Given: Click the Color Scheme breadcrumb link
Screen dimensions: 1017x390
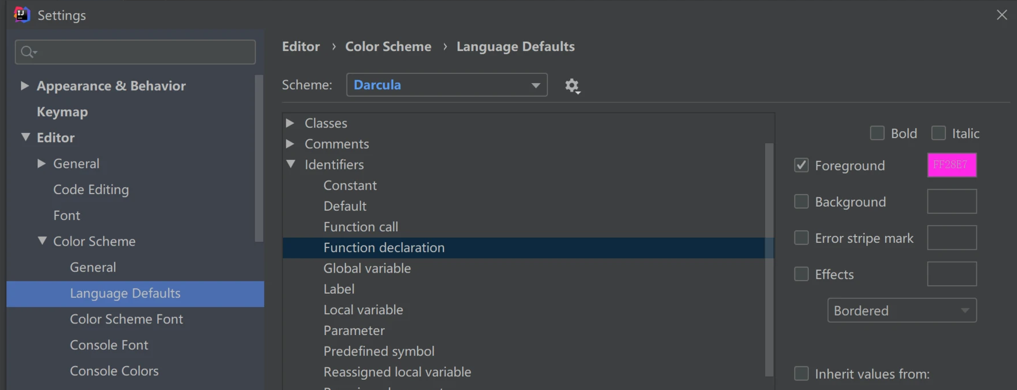Looking at the screenshot, I should click(x=388, y=46).
